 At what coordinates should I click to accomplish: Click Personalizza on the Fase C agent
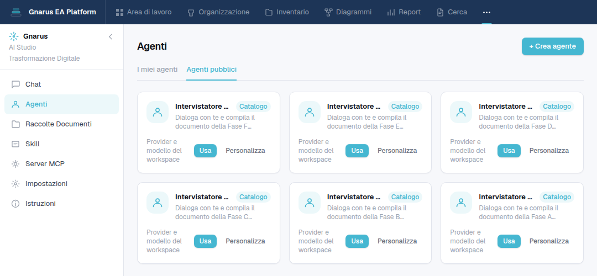point(245,241)
